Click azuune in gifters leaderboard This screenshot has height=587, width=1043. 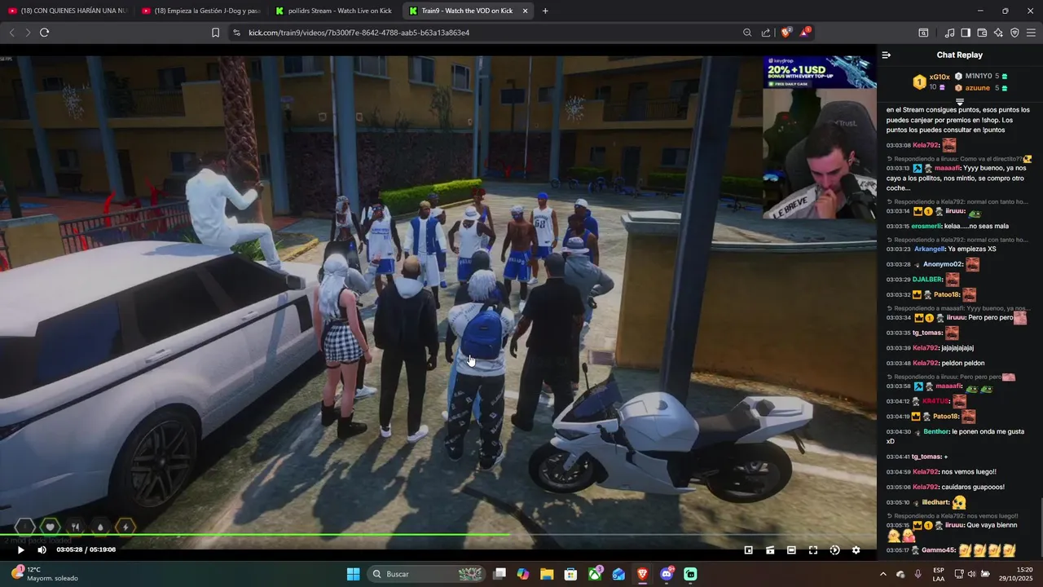tap(978, 87)
